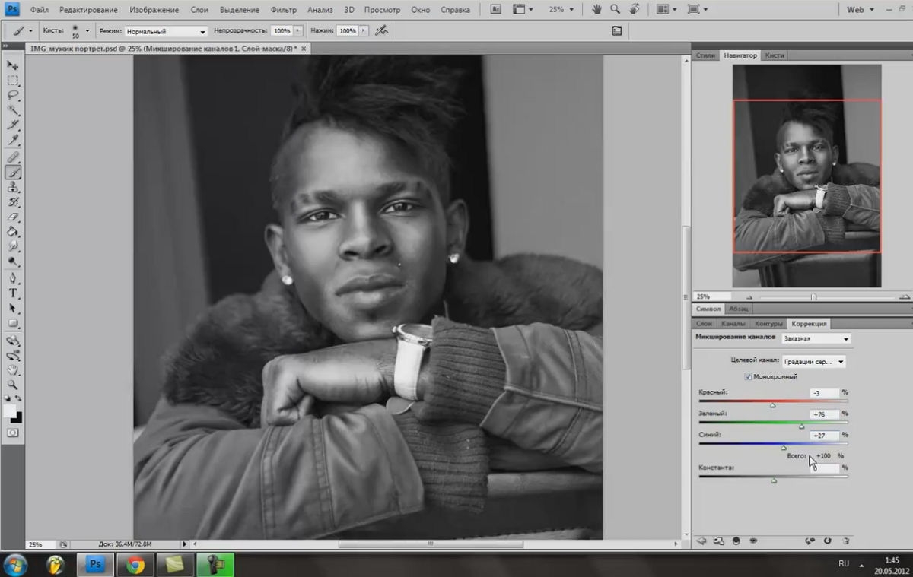Viewport: 913px width, 577px height.
Task: Switch to the Стили tab
Action: 705,55
